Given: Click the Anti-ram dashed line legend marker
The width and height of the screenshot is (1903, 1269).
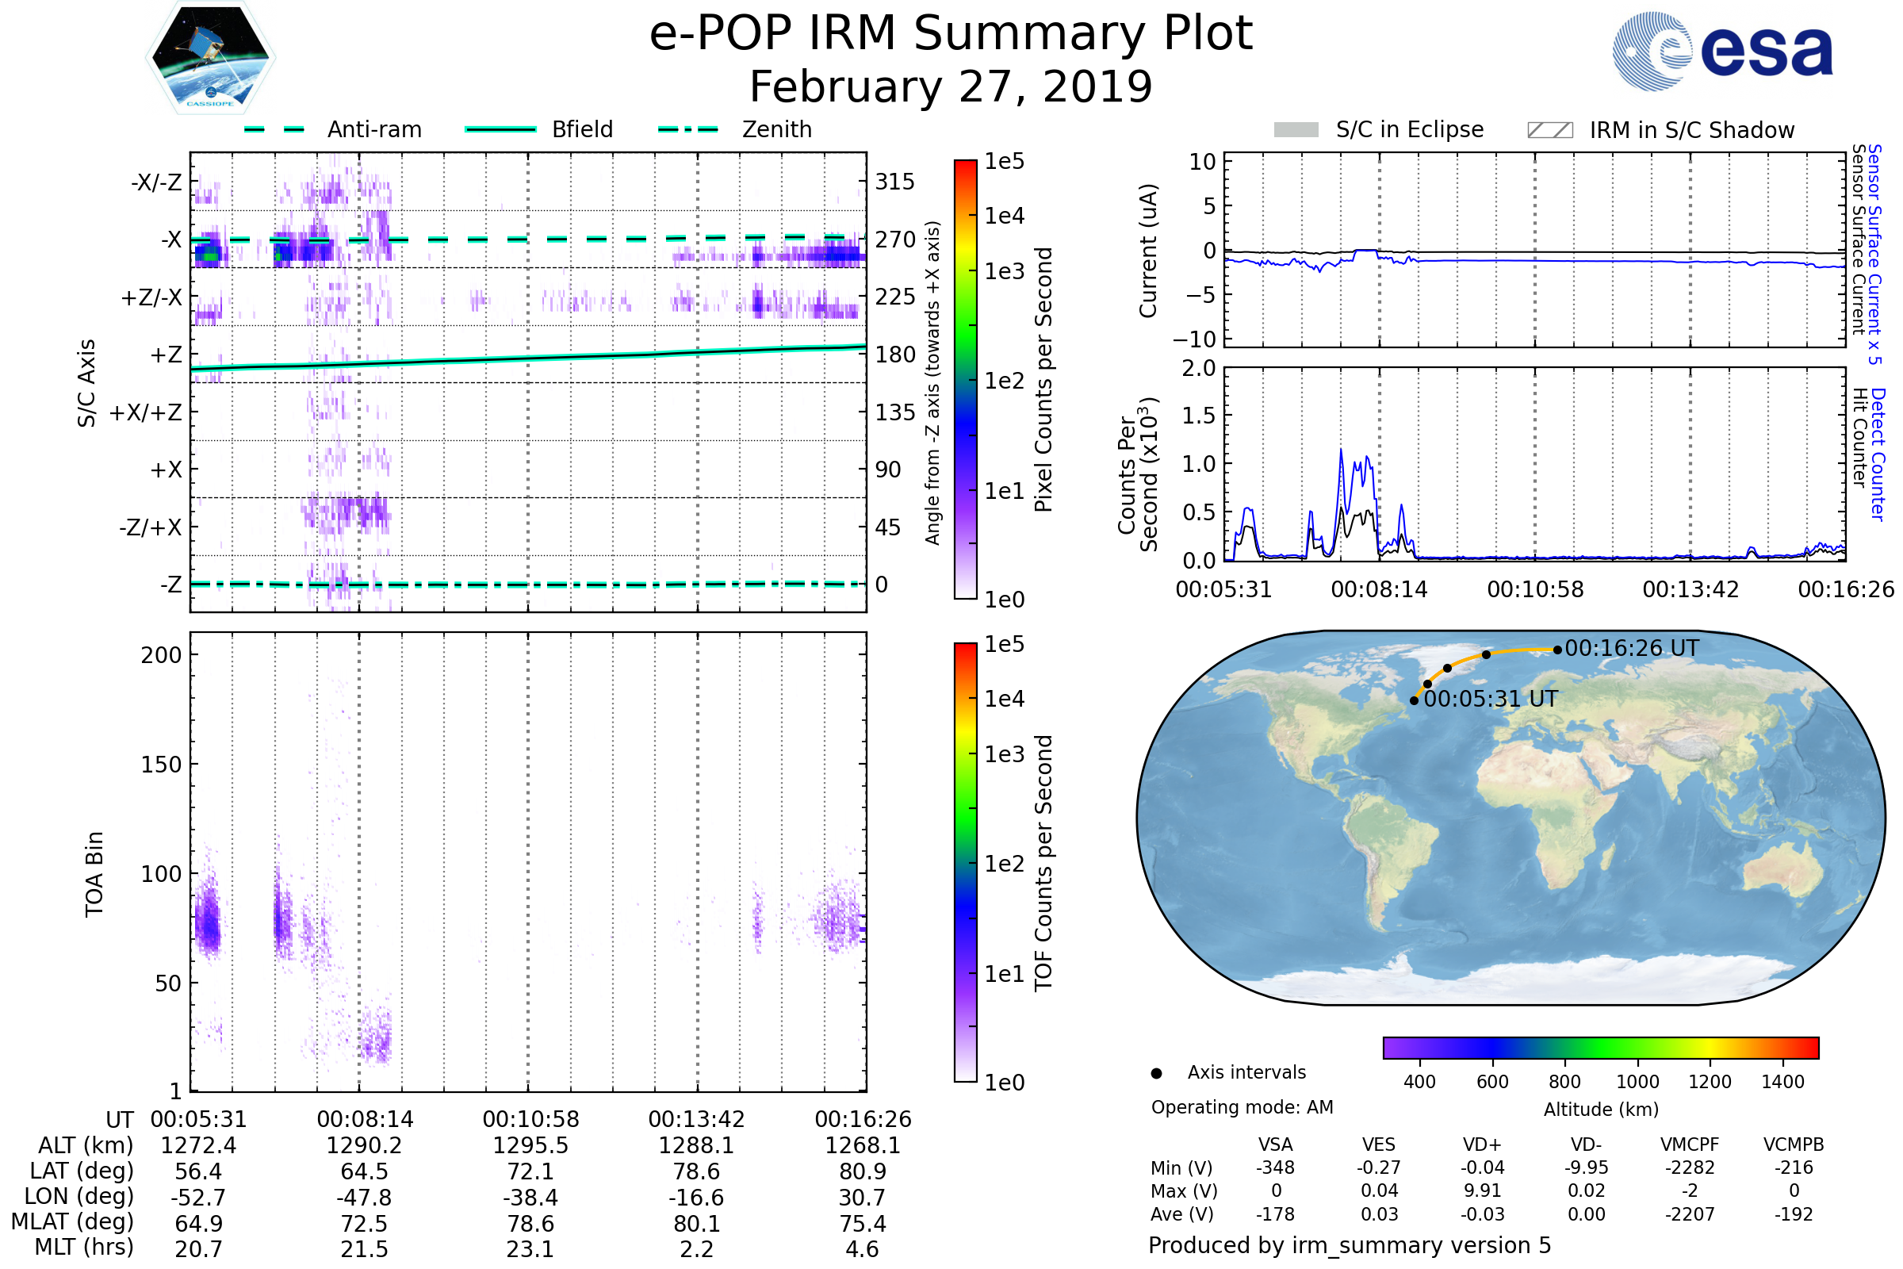Looking at the screenshot, I should tap(274, 129).
